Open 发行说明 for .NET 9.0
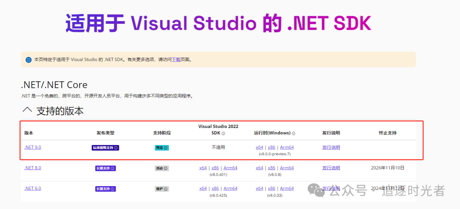 (331, 148)
